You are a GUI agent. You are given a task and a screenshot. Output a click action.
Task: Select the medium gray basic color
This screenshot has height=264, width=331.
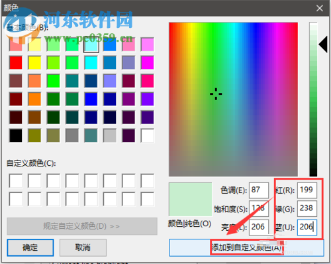72,135
